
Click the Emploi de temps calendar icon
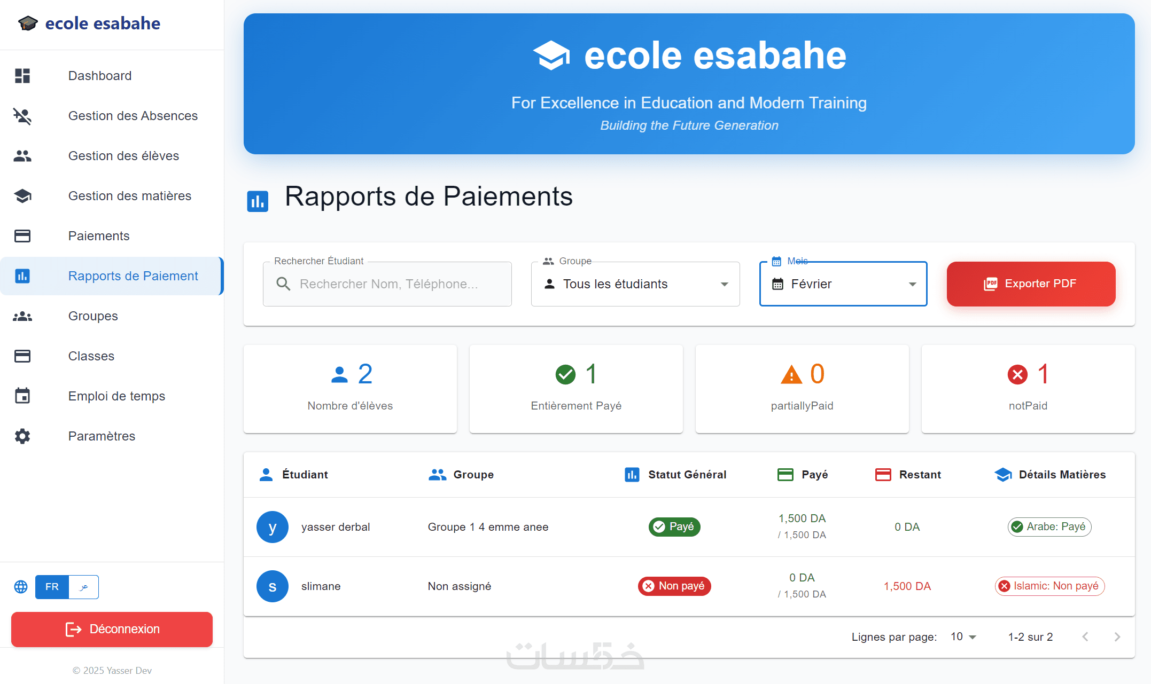tap(22, 396)
